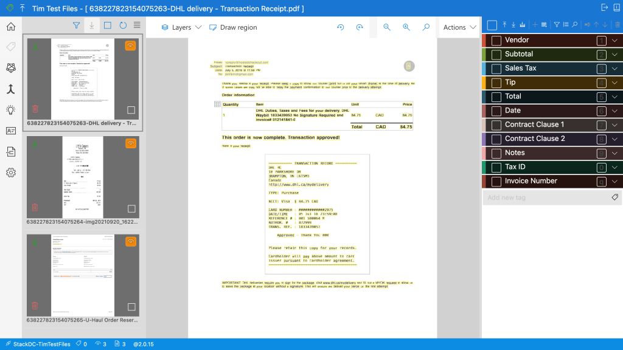The image size is (623, 350).
Task: Expand the Total tag chevron
Action: coord(614,97)
